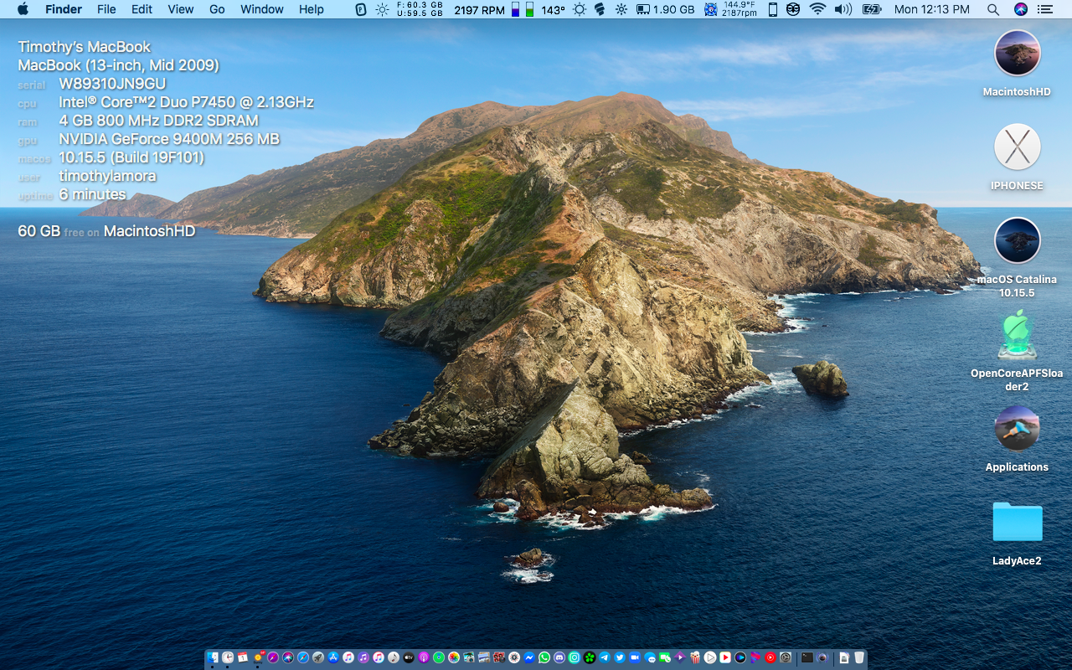Open the Finder menu
The height and width of the screenshot is (670, 1072).
[64, 9]
